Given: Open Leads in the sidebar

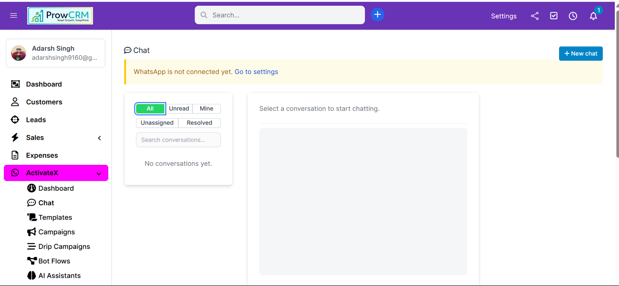Looking at the screenshot, I should (36, 120).
